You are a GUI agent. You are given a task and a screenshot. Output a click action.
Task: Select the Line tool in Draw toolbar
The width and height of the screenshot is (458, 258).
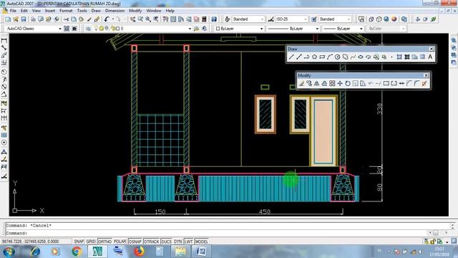pos(291,57)
